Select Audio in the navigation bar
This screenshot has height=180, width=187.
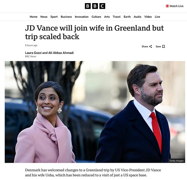pyautogui.click(x=137, y=17)
